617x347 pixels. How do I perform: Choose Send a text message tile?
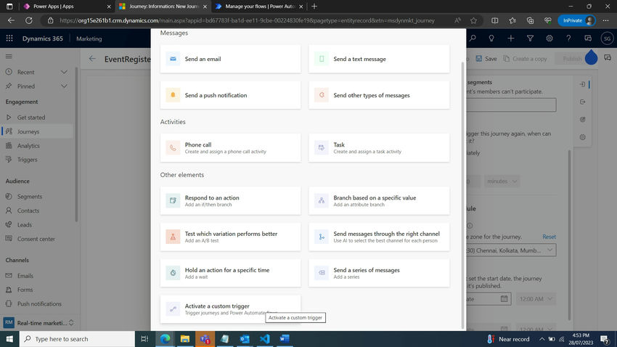pyautogui.click(x=379, y=59)
